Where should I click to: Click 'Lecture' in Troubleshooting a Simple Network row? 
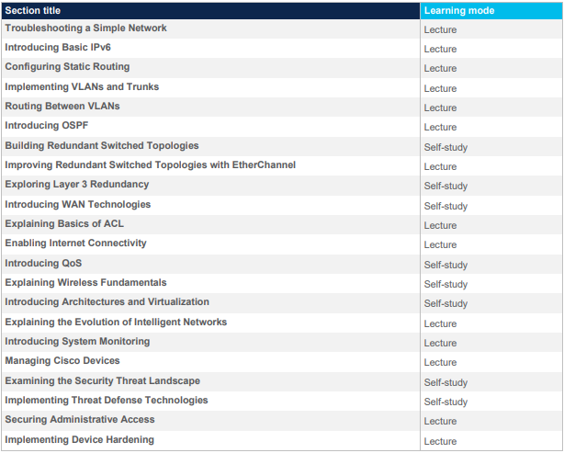(440, 30)
